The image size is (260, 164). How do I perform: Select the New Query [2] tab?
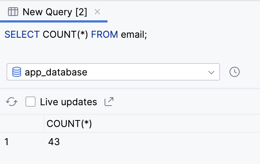pos(54,12)
